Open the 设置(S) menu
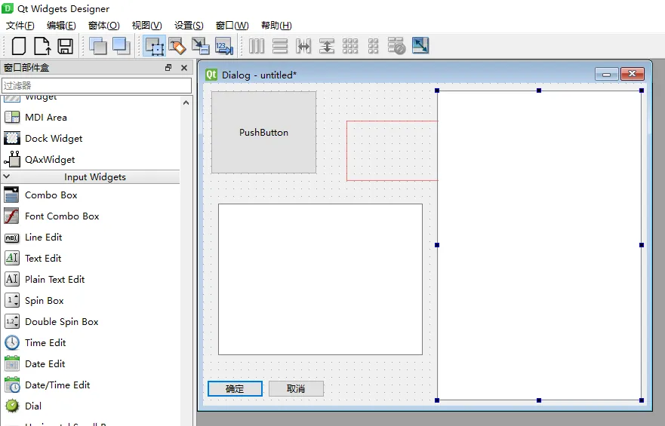This screenshot has width=665, height=426. point(189,26)
